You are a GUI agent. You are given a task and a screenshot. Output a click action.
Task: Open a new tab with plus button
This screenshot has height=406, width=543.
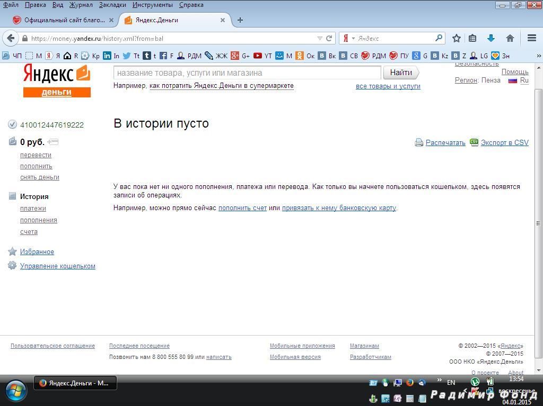click(x=240, y=20)
